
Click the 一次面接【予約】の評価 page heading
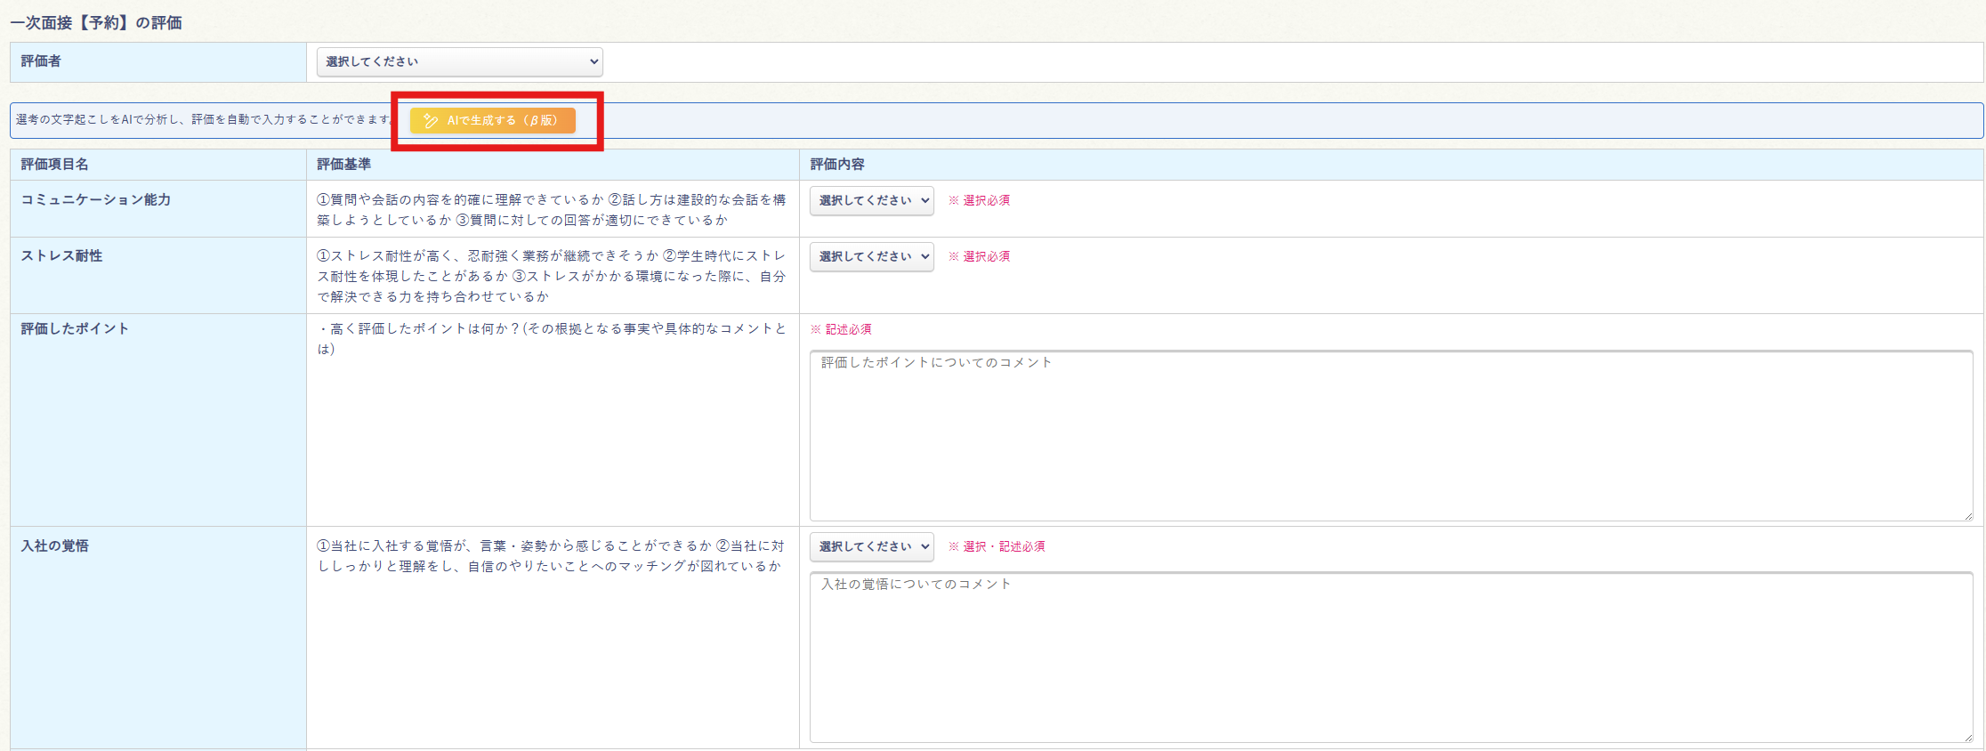coord(96,22)
